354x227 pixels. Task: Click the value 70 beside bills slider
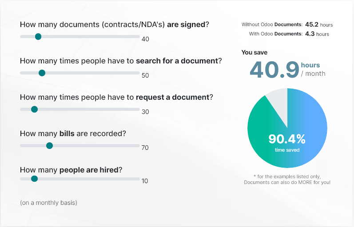pyautogui.click(x=145, y=148)
